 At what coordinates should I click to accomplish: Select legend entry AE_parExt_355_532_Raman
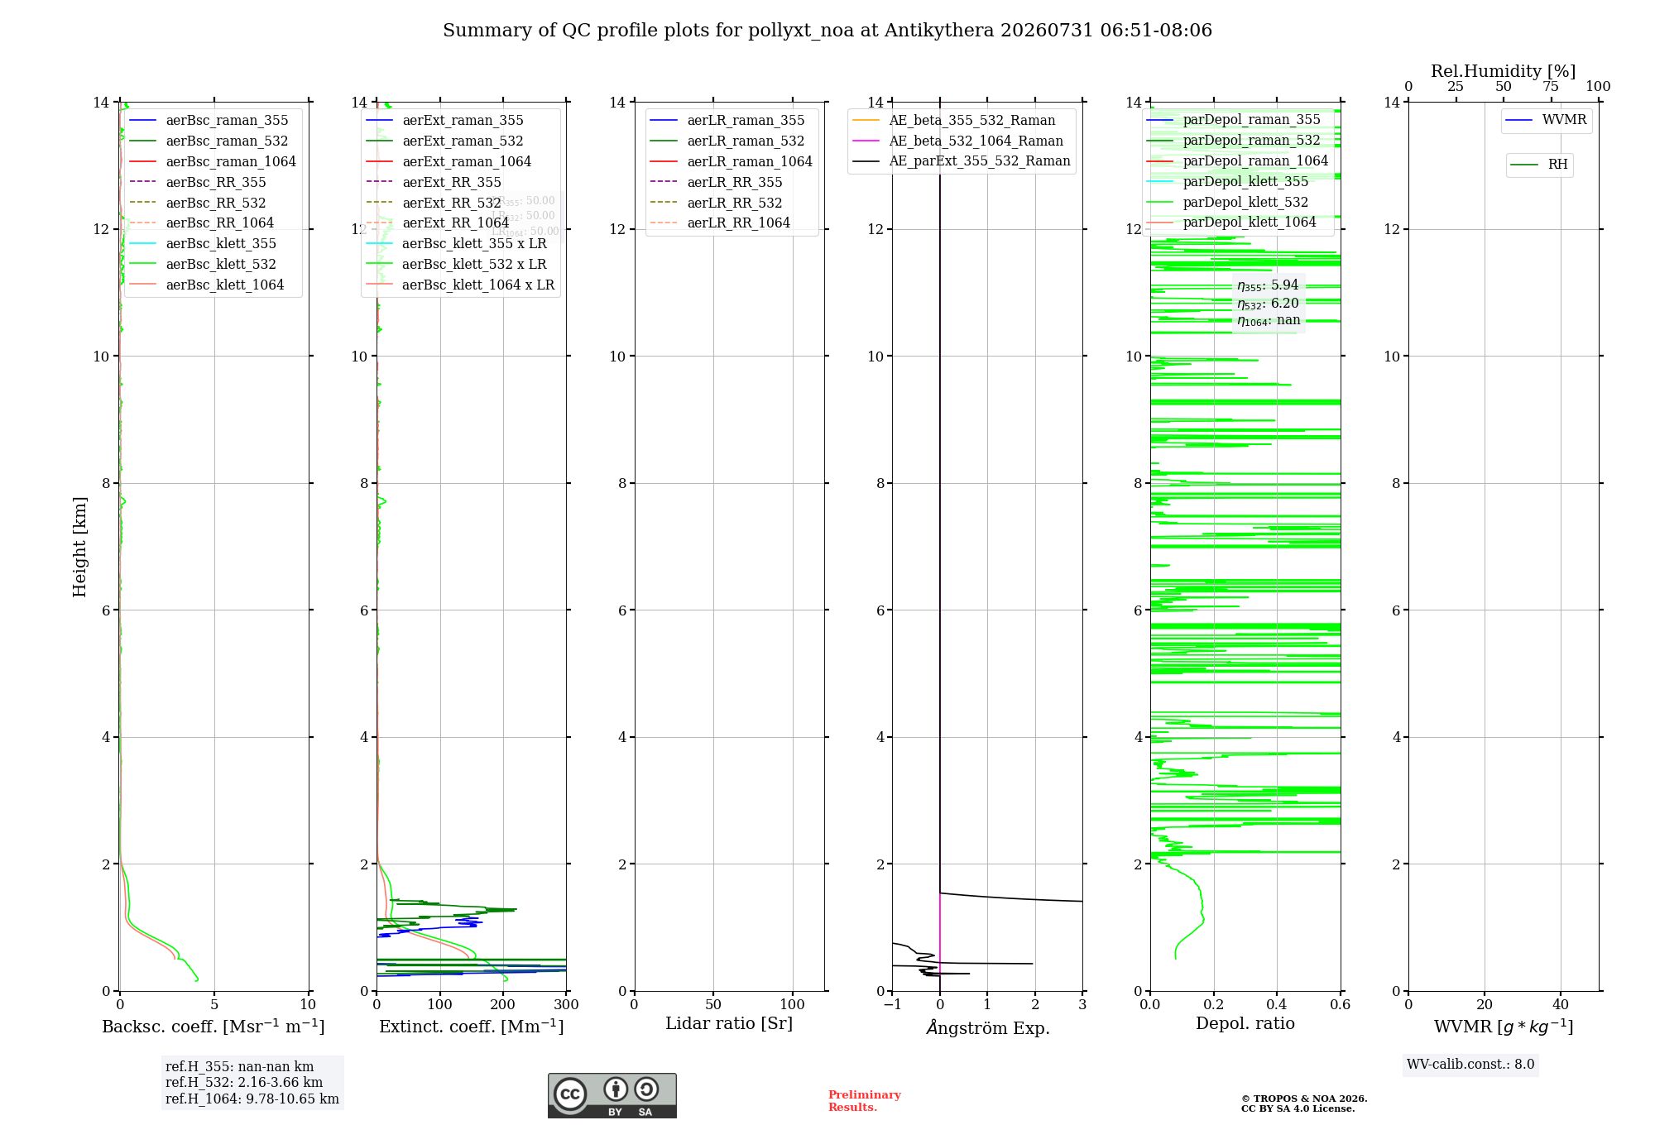962,160
